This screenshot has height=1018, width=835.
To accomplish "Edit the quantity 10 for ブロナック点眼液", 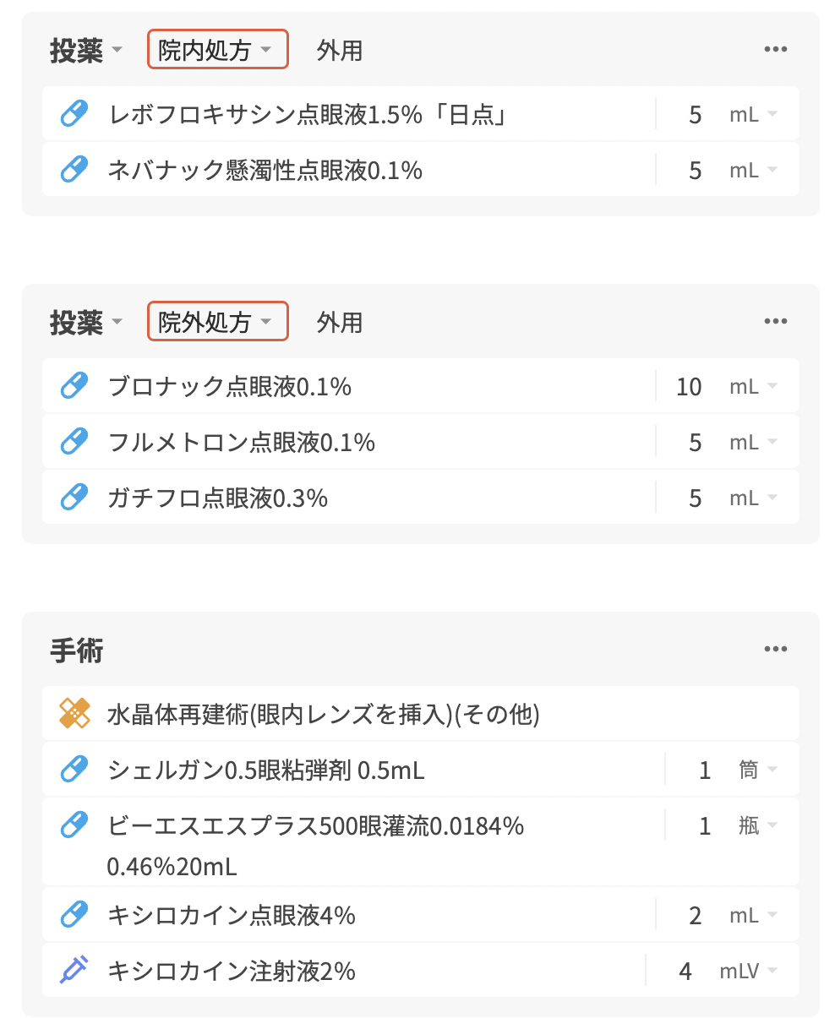I will [689, 386].
